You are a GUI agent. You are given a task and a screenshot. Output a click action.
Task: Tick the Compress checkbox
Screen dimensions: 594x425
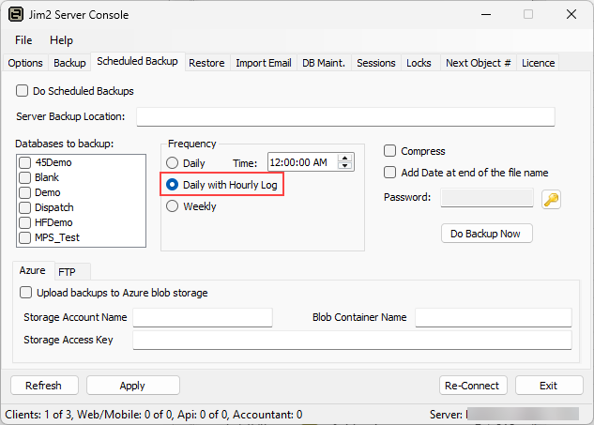click(x=390, y=151)
